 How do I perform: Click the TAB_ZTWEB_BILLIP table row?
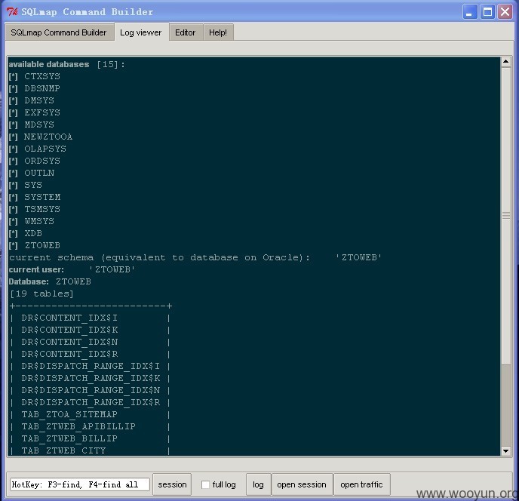point(90,438)
